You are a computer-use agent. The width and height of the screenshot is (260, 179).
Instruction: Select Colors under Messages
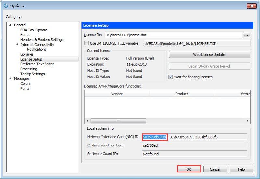25,84
